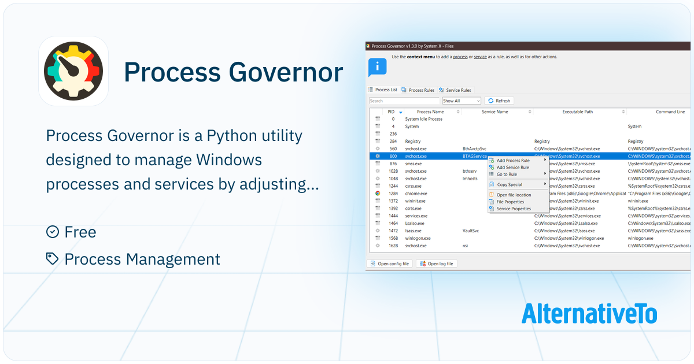
Task: Click the blue info speech-bubble icon
Action: click(377, 67)
